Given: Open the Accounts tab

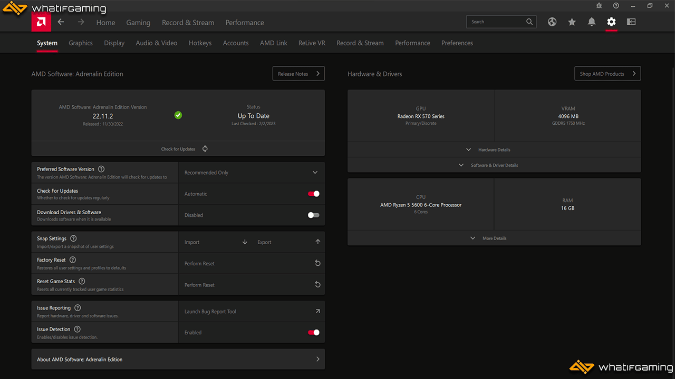Looking at the screenshot, I should pyautogui.click(x=236, y=43).
